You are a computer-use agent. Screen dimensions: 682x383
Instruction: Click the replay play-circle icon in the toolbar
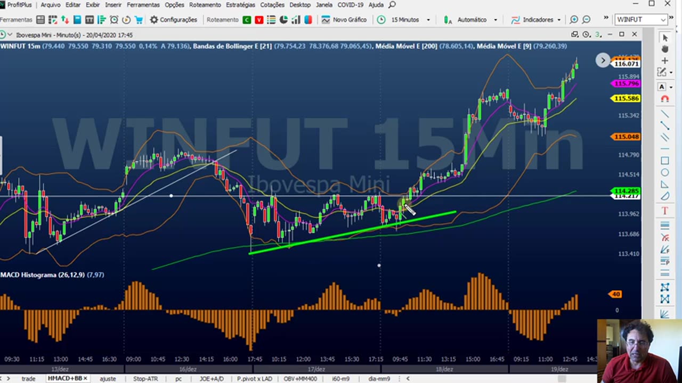click(x=126, y=20)
